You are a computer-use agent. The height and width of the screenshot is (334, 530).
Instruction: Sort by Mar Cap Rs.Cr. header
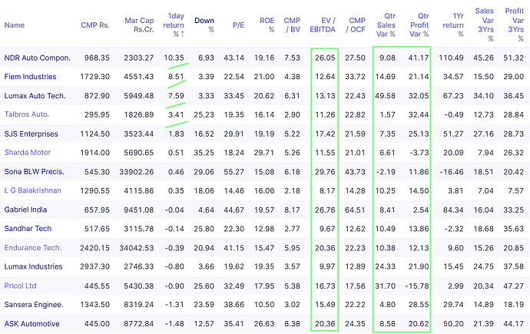click(x=139, y=25)
